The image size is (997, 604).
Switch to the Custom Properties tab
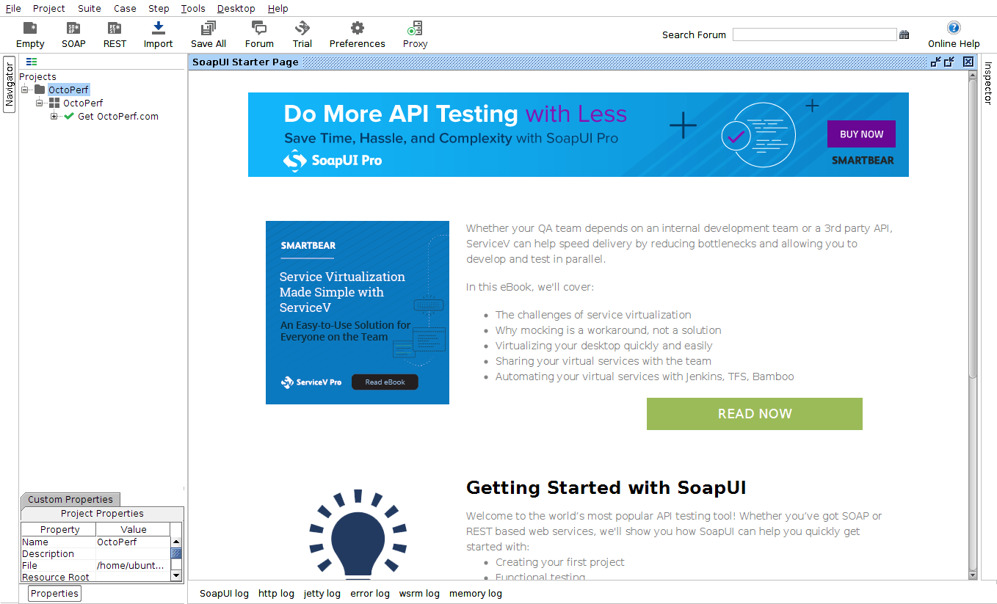coord(70,499)
